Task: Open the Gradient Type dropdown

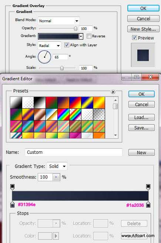Action: [x=57, y=166]
